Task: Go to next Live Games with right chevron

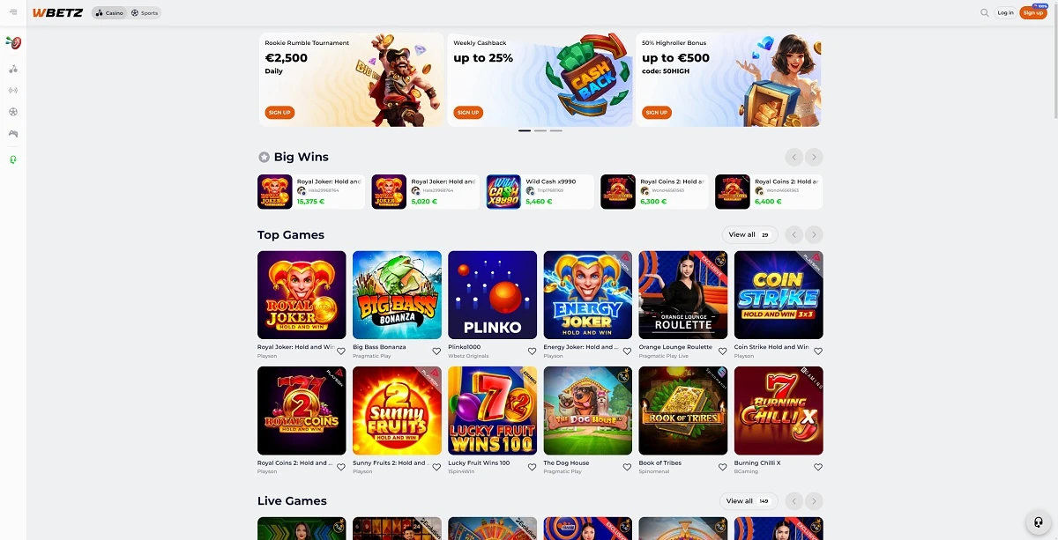Action: (814, 500)
